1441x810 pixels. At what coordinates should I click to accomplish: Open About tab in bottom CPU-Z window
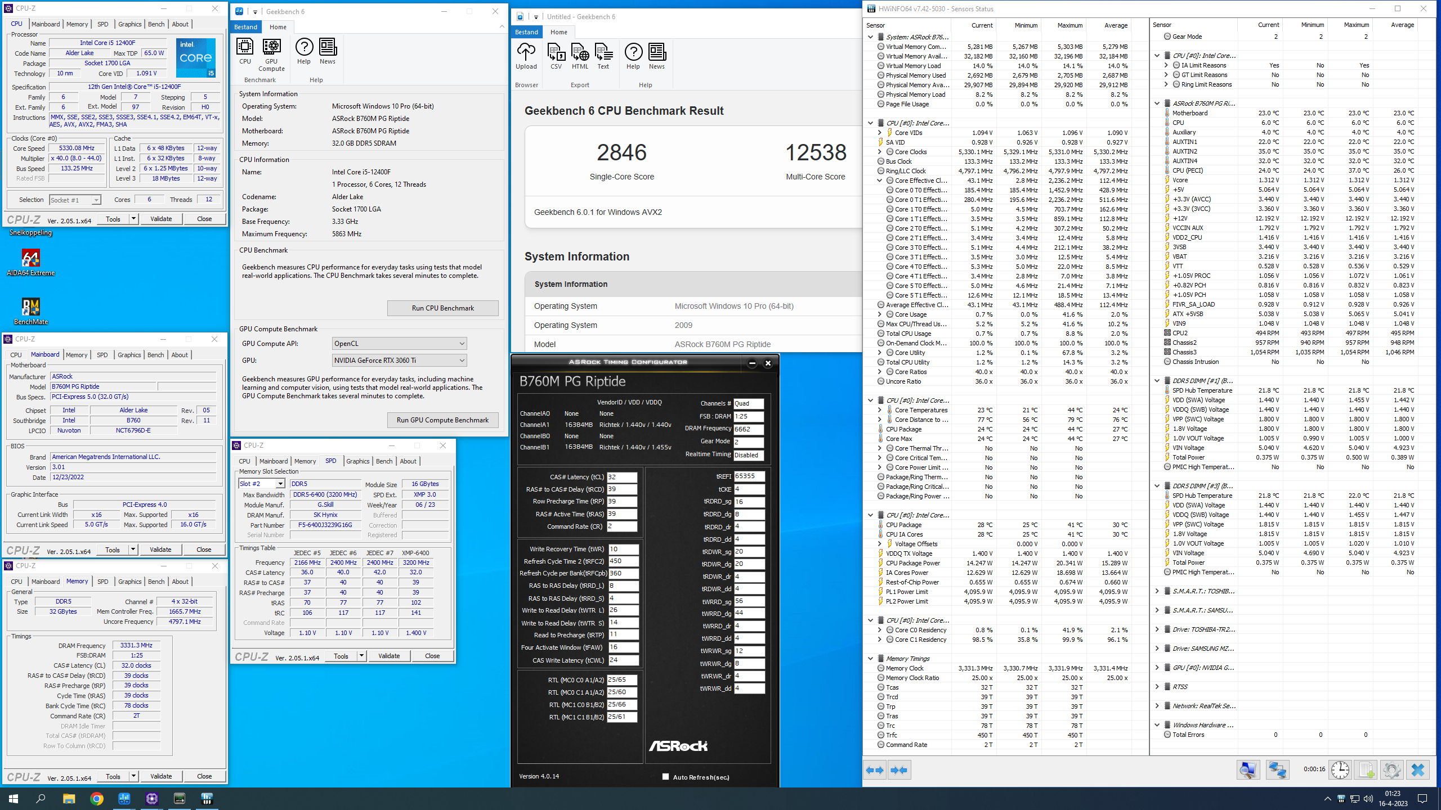(180, 582)
